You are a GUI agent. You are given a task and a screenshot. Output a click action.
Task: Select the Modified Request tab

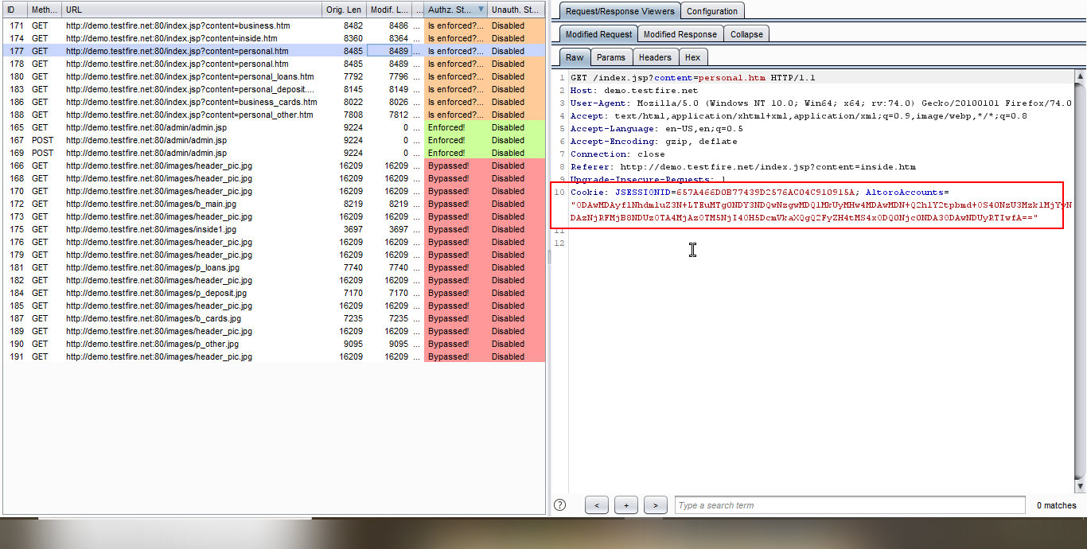click(598, 34)
